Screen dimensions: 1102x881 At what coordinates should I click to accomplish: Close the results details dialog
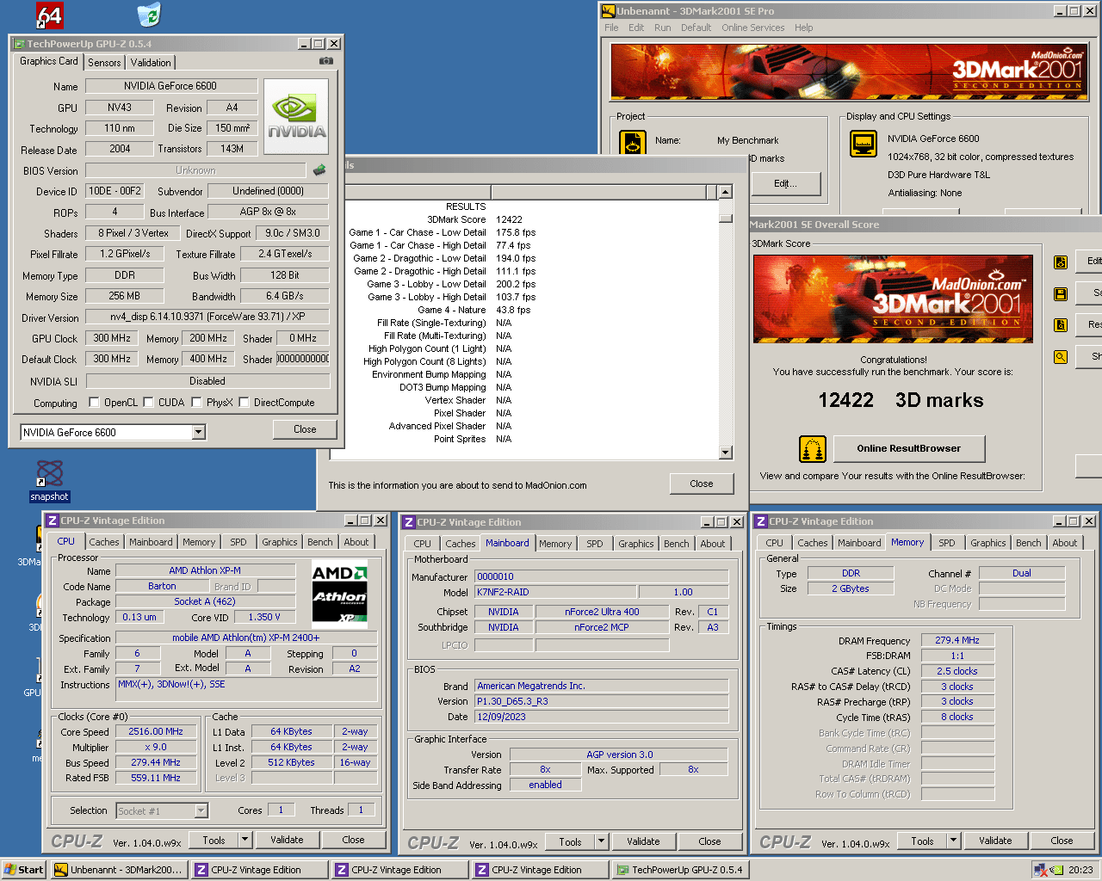[x=702, y=484]
